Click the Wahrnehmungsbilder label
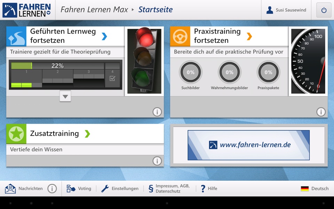The width and height of the screenshot is (334, 209). (229, 88)
